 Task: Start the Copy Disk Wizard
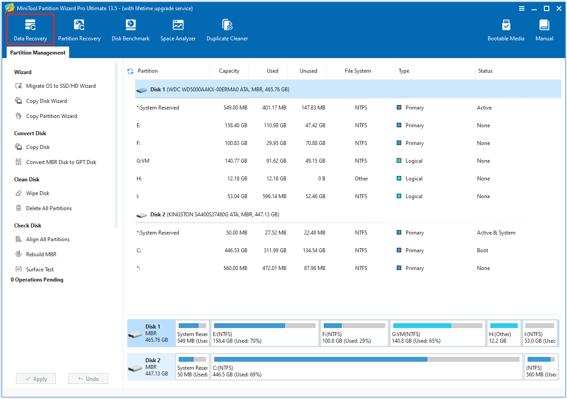click(x=45, y=101)
